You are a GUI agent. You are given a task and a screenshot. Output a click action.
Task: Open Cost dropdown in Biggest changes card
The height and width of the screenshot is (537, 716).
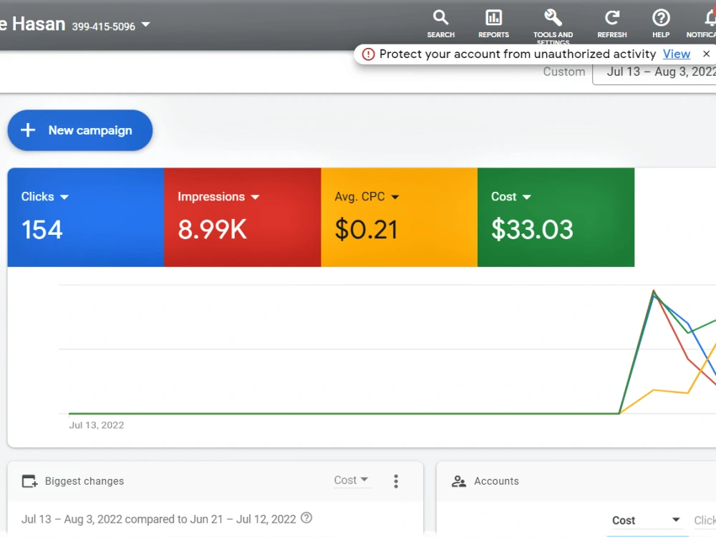point(351,480)
